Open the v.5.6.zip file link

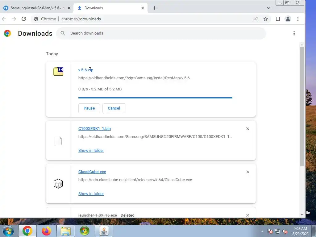[86, 70]
